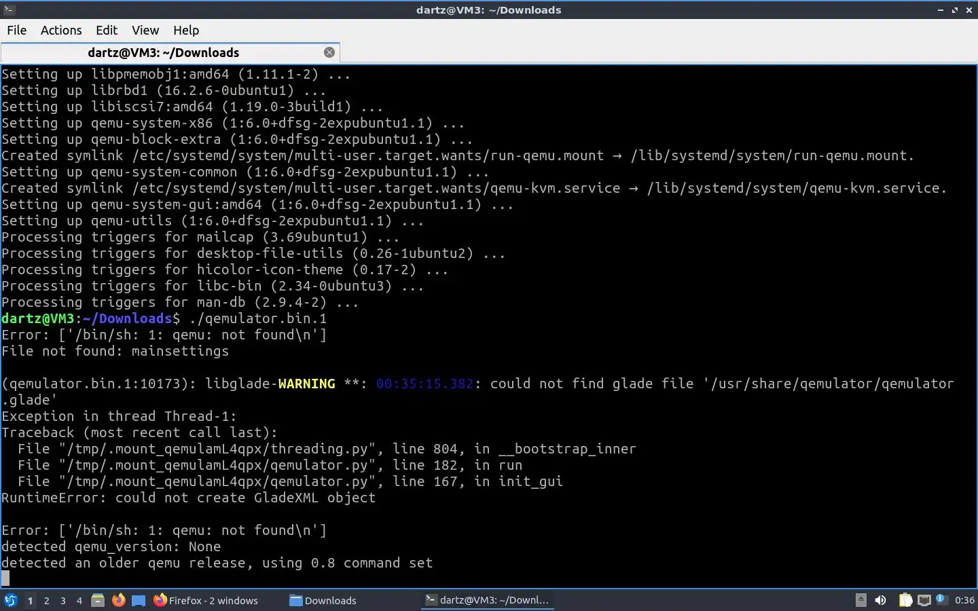
Task: Open the network connection tray icon
Action: tap(924, 600)
